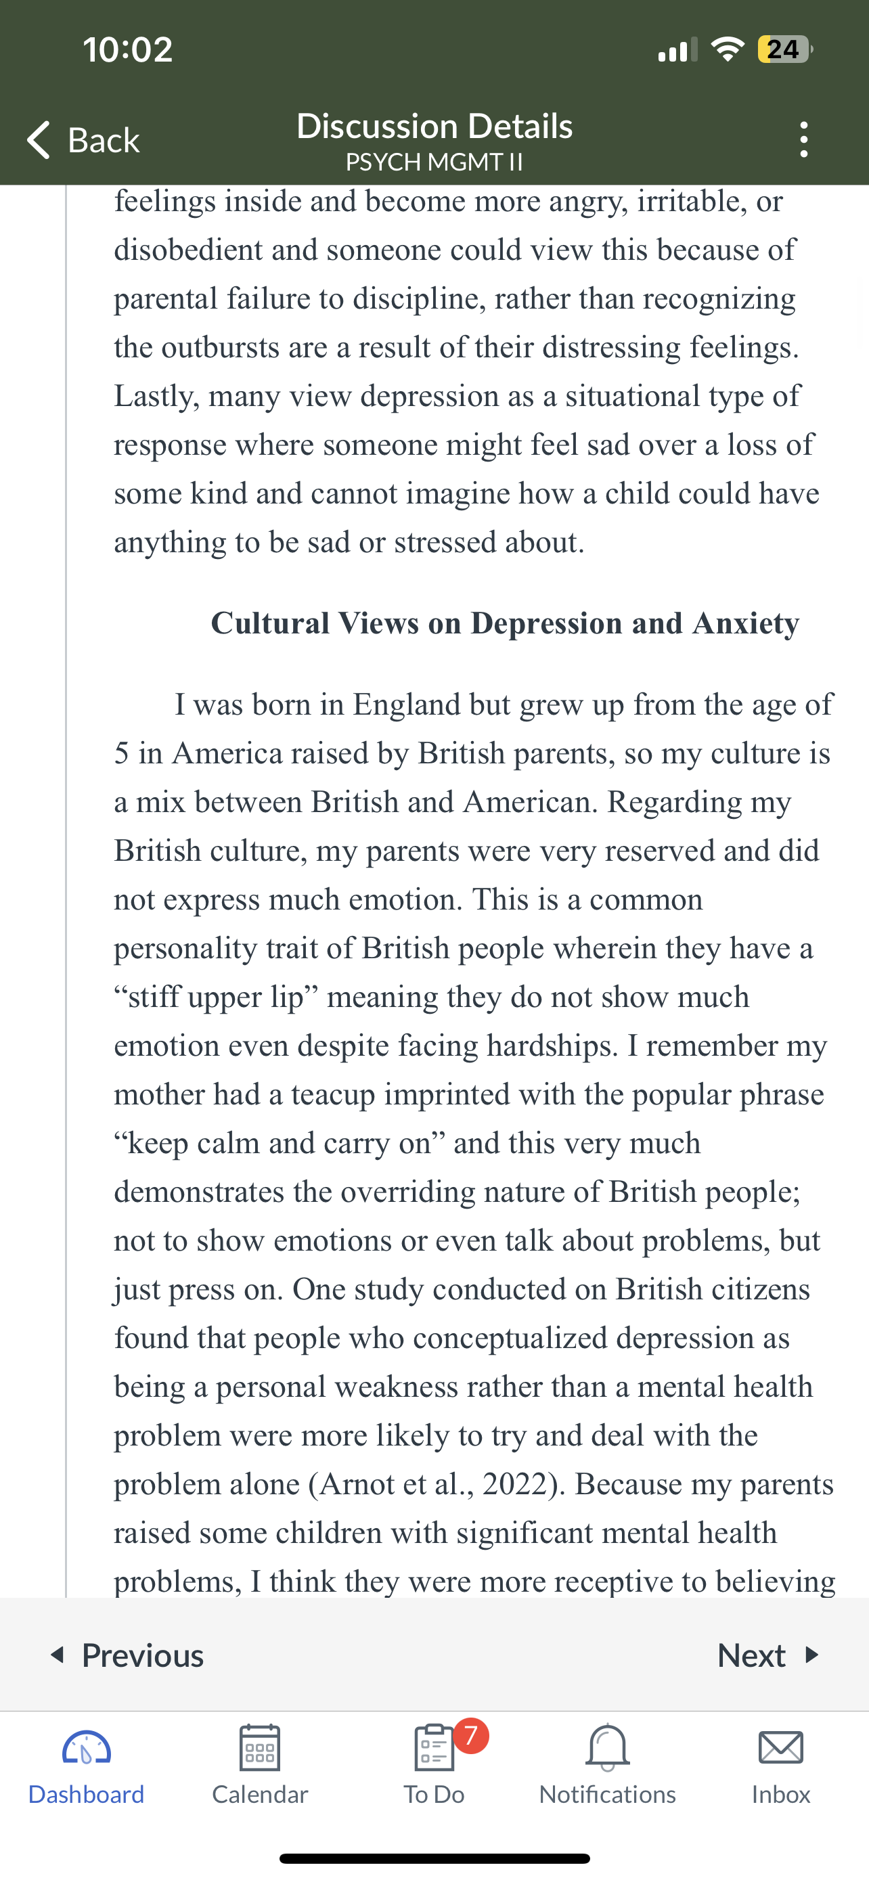Viewport: 869px width, 1880px height.
Task: Open the Inbox envelope icon
Action: pos(781,1748)
